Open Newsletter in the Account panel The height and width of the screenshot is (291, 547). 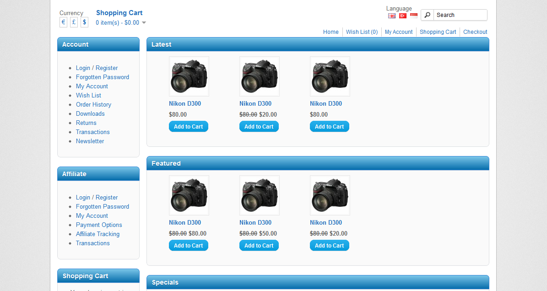point(90,141)
